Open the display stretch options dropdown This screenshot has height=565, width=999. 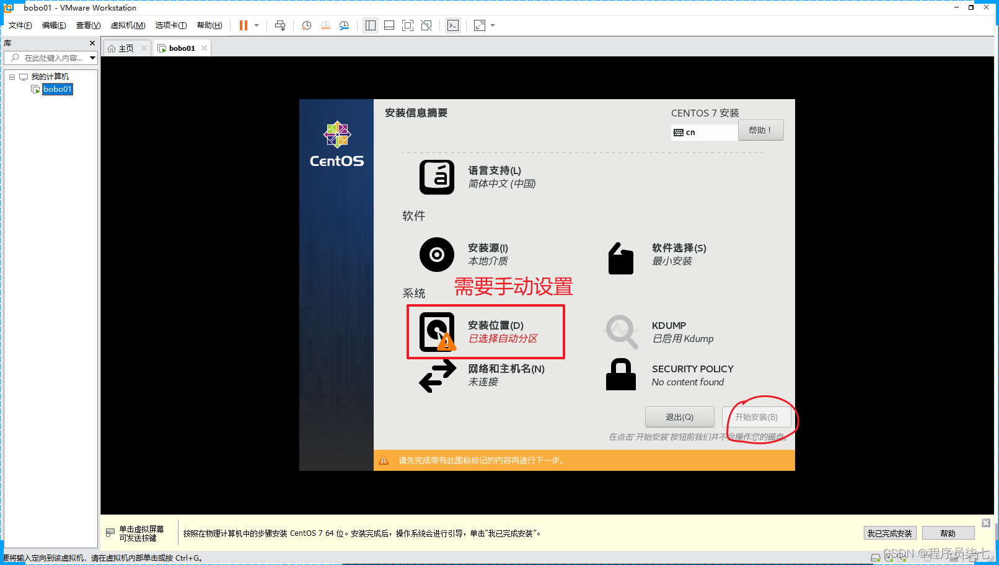point(491,25)
